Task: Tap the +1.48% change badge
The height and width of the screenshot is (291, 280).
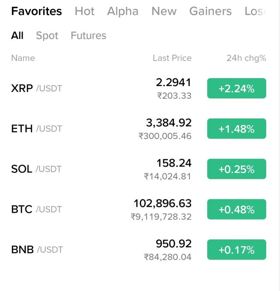Action: point(236,129)
